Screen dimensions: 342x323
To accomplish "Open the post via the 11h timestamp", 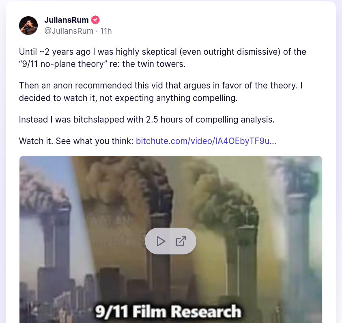I will coord(106,31).
